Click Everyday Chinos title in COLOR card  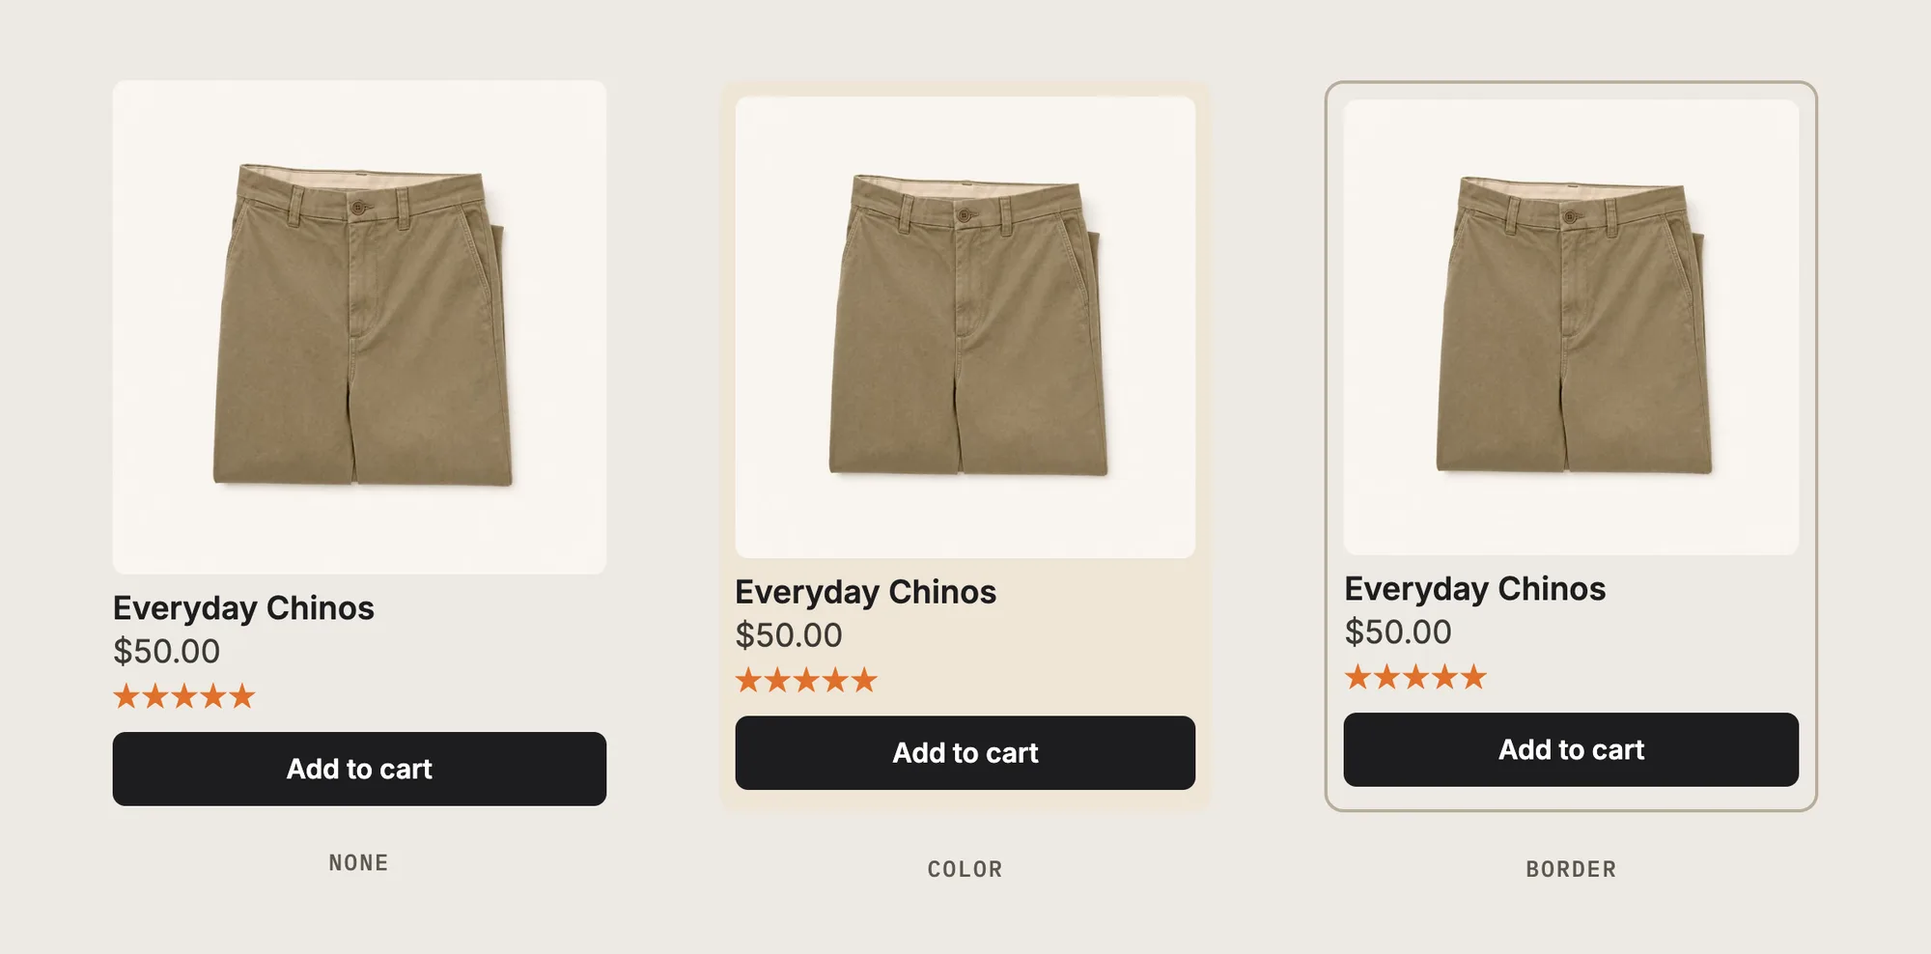(x=866, y=592)
